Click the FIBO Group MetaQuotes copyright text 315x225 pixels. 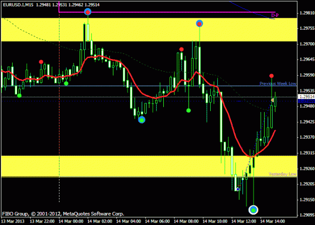pyautogui.click(x=63, y=214)
